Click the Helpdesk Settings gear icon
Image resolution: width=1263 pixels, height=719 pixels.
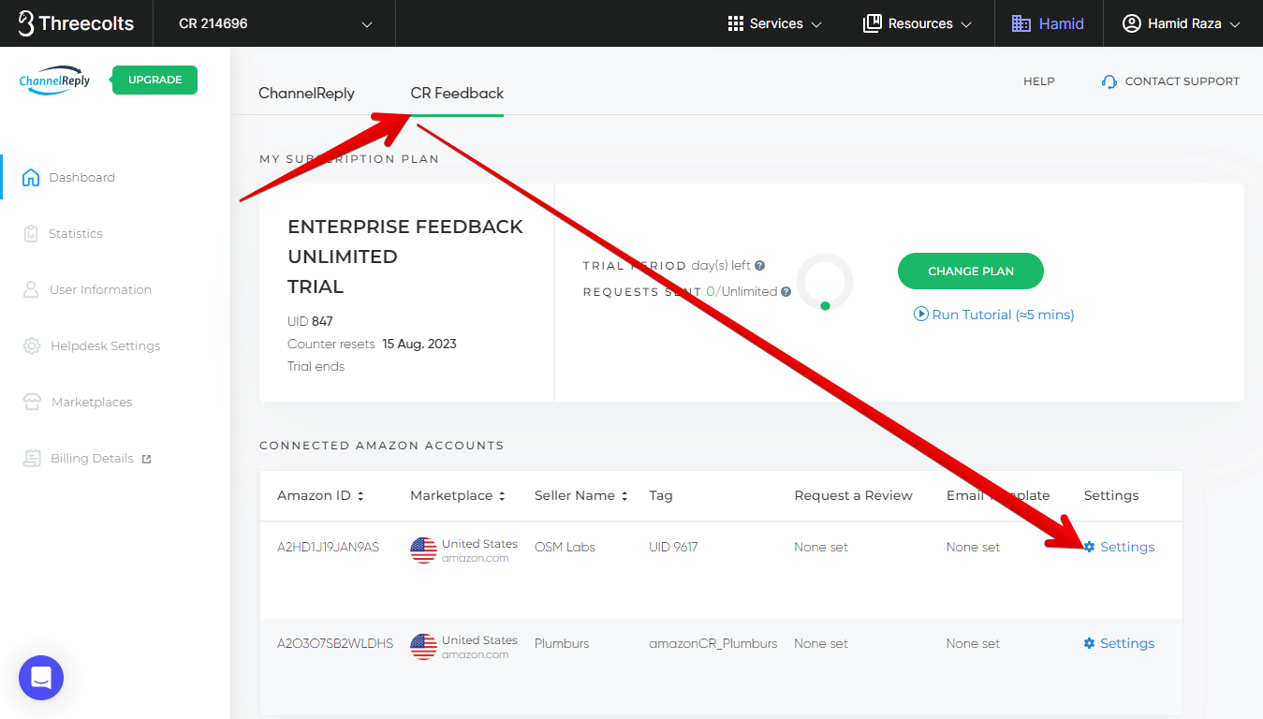[x=32, y=345]
